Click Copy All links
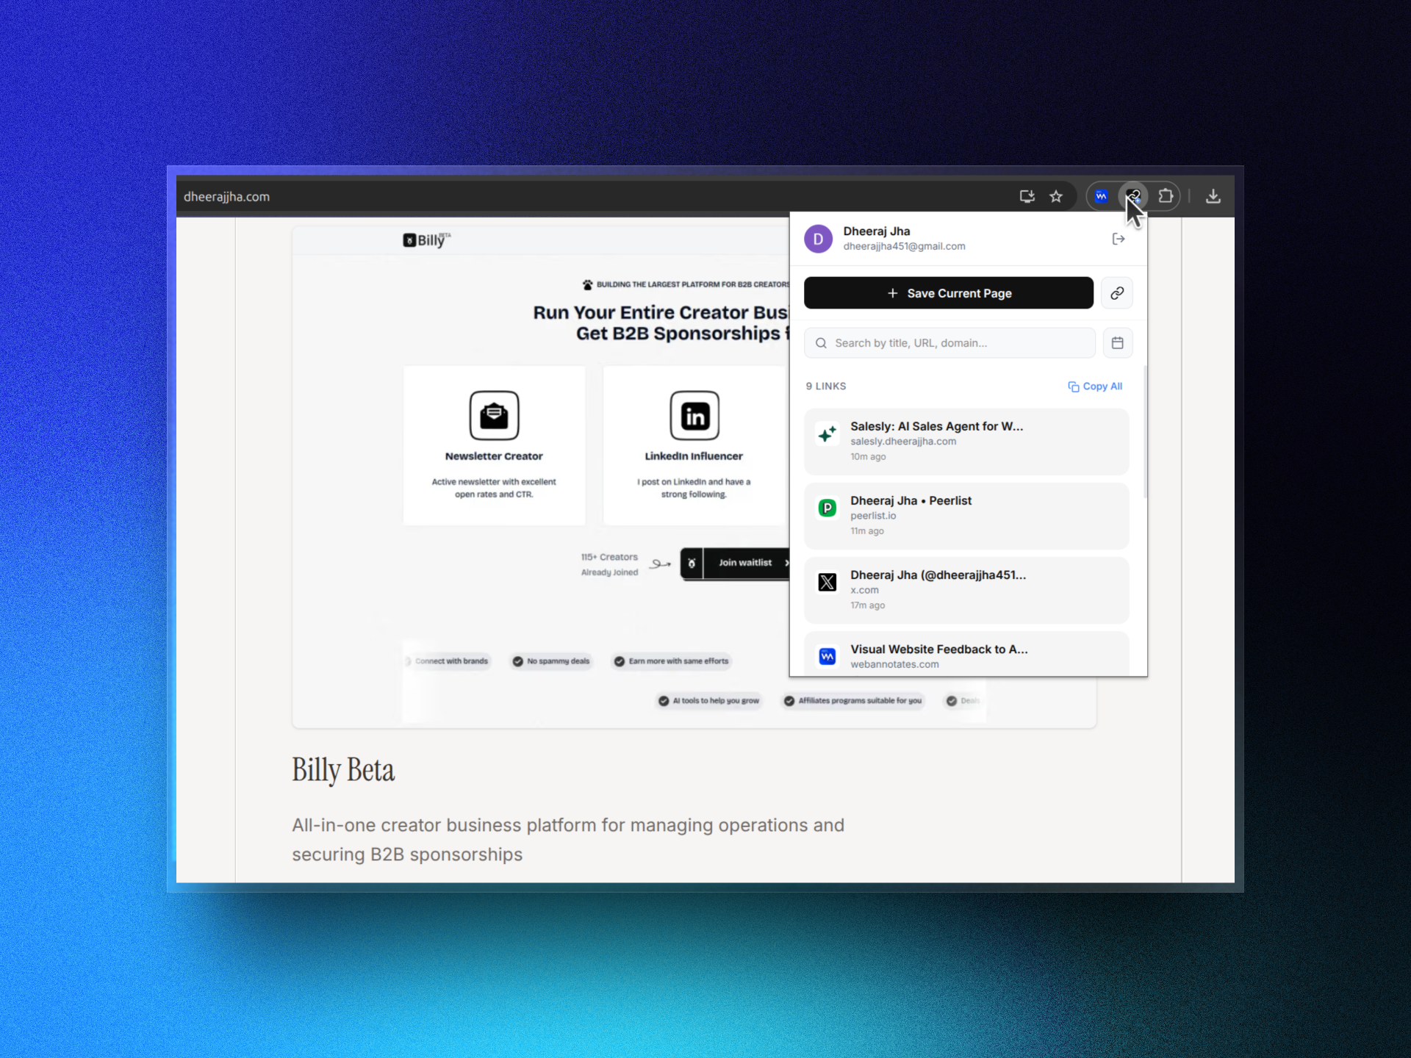This screenshot has width=1411, height=1058. (1095, 386)
